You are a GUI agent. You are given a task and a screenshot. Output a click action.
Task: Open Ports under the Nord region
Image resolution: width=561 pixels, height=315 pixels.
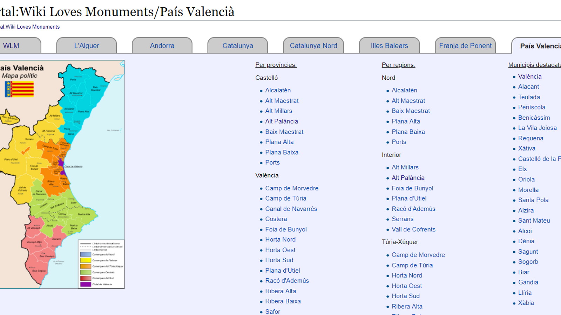pos(399,142)
